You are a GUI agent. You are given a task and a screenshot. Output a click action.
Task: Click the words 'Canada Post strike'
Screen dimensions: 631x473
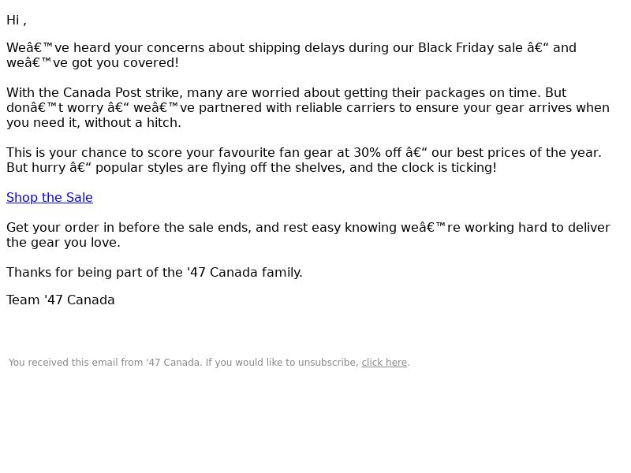click(122, 93)
